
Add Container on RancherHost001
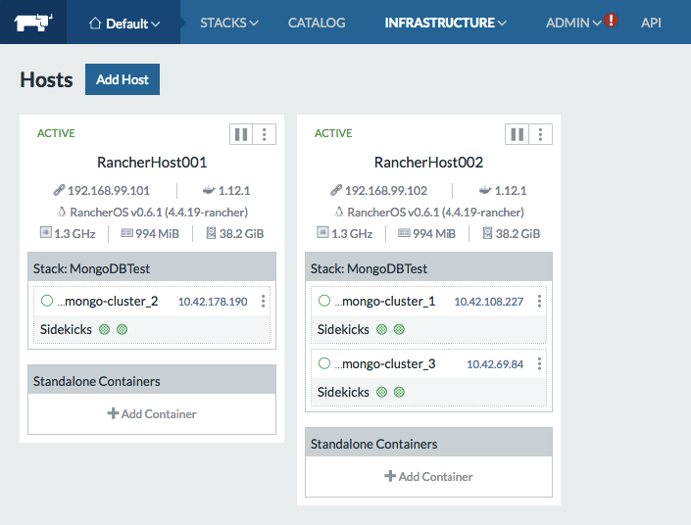point(152,413)
